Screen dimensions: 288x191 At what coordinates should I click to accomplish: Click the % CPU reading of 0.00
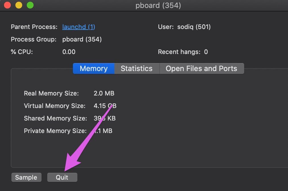click(69, 52)
